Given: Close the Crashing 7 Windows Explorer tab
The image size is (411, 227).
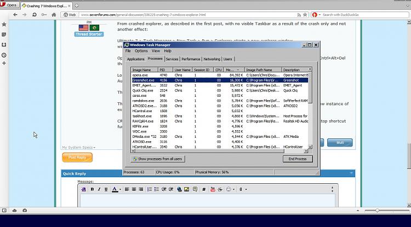Looking at the screenshot, I should (x=69, y=6).
